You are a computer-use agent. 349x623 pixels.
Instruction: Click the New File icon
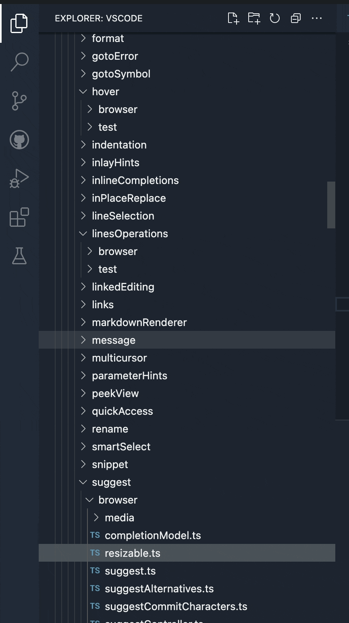pos(233,18)
